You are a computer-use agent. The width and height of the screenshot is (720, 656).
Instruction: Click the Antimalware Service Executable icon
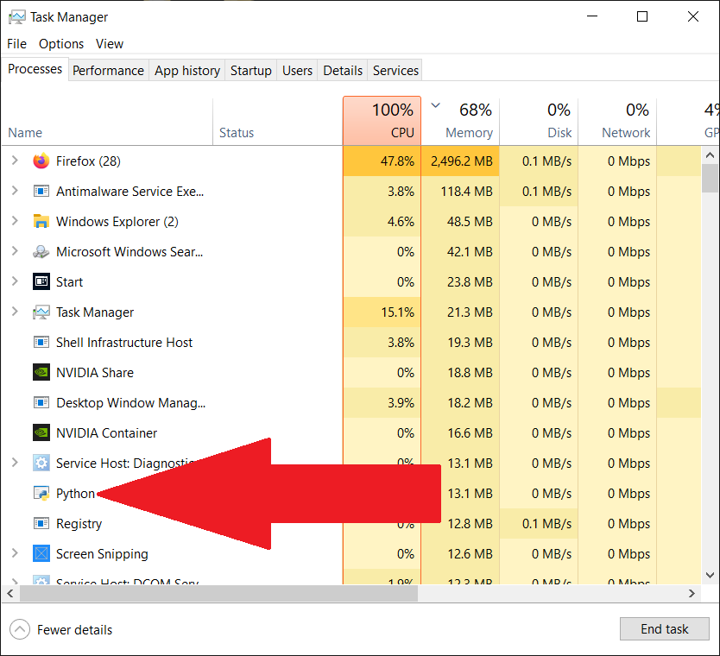coord(41,191)
